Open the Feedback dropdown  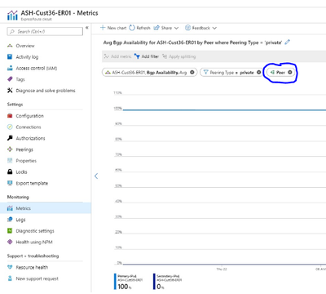[200, 28]
